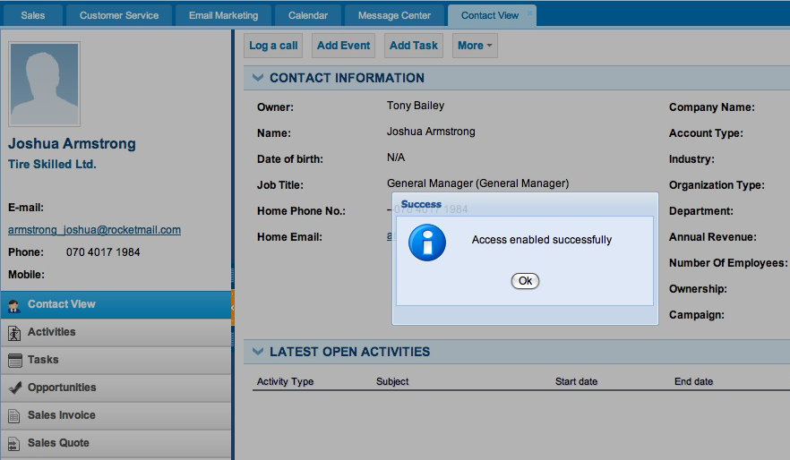Click the Company Name field label
This screenshot has height=460, width=790.
tap(711, 107)
